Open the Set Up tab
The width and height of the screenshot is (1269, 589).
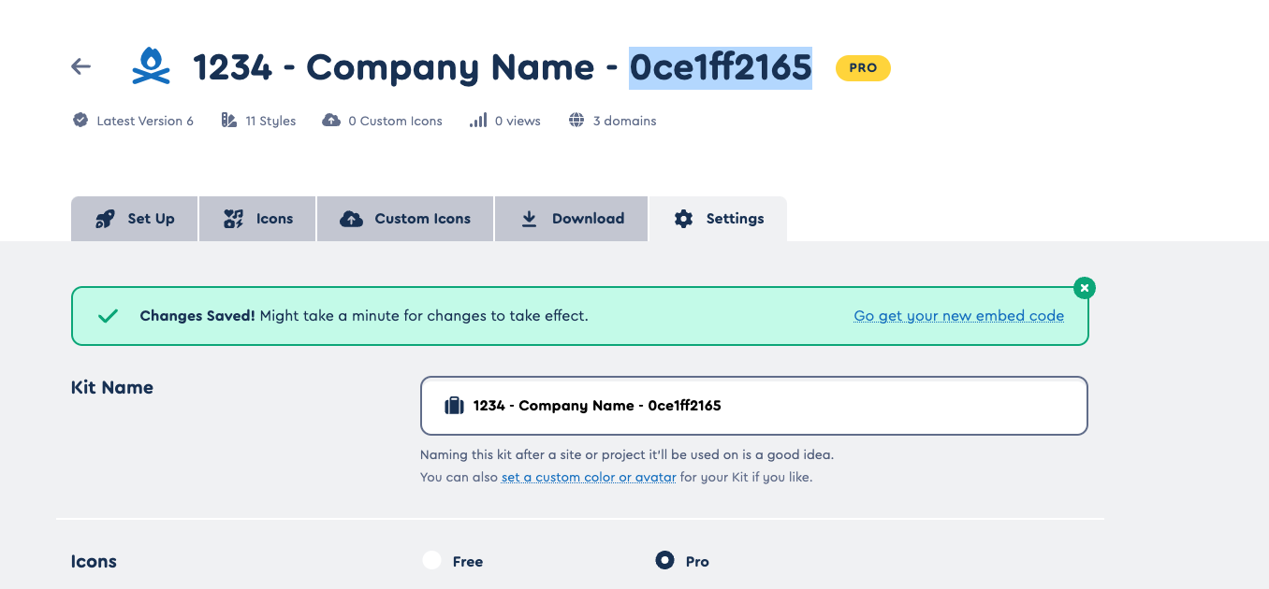point(135,219)
